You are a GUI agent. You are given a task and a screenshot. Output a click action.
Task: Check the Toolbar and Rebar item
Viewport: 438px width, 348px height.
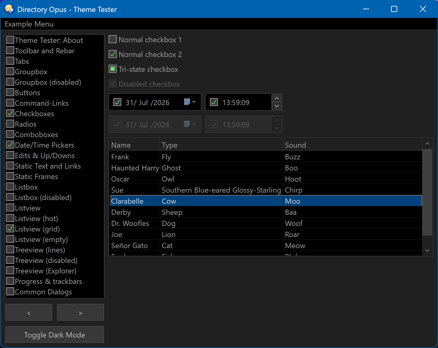[10, 51]
